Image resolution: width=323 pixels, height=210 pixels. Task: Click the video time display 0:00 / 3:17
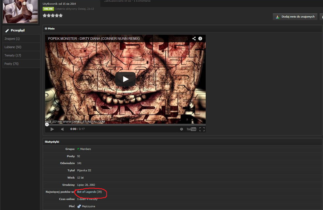point(77,129)
